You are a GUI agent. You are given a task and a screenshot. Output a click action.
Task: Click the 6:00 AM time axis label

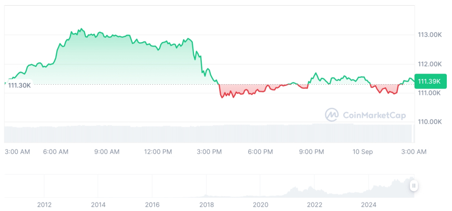tap(56, 152)
